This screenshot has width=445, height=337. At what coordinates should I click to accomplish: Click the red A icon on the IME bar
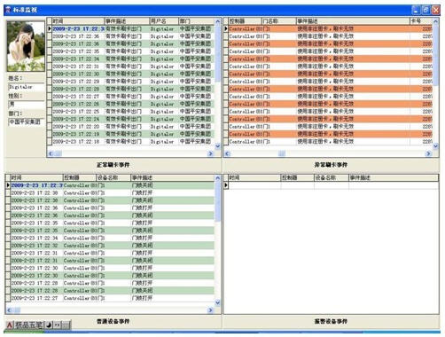click(10, 325)
